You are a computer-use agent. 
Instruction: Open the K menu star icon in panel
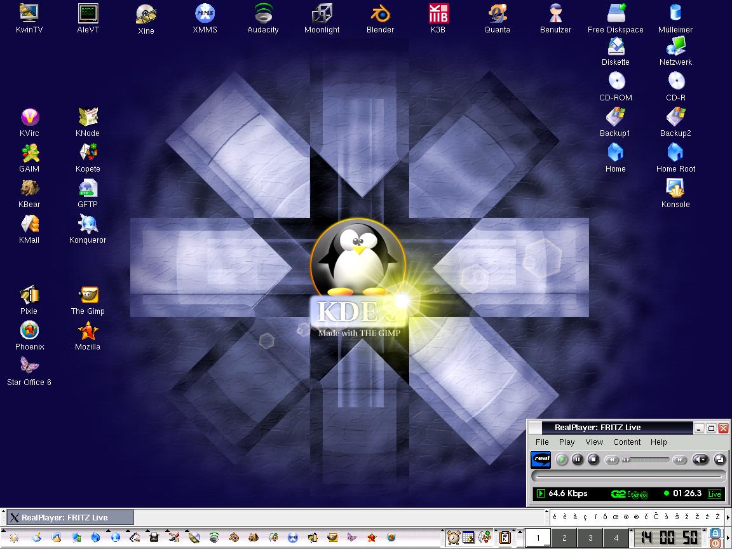pos(14,538)
